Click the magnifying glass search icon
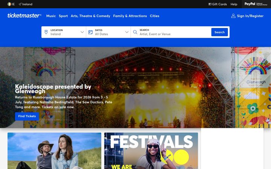Image resolution: width=271 pixels, height=169 pixels. pyautogui.click(x=135, y=32)
